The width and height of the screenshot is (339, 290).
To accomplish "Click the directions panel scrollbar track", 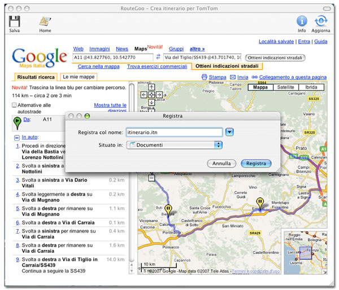I will click(x=132, y=173).
